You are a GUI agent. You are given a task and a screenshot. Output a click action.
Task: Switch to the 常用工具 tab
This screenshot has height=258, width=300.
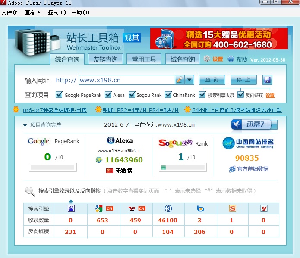[144, 59]
